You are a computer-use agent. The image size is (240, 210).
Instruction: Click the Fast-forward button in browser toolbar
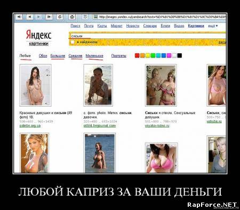(x=49, y=17)
